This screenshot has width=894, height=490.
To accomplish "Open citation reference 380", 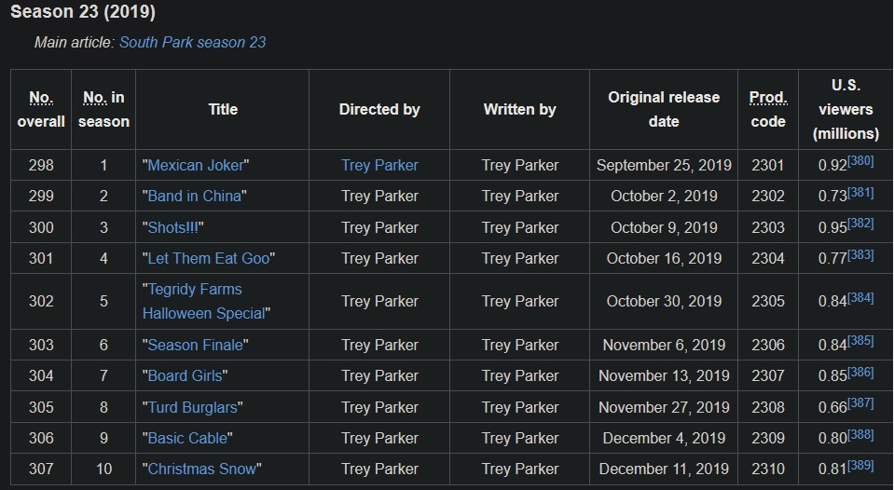I will coord(860,161).
